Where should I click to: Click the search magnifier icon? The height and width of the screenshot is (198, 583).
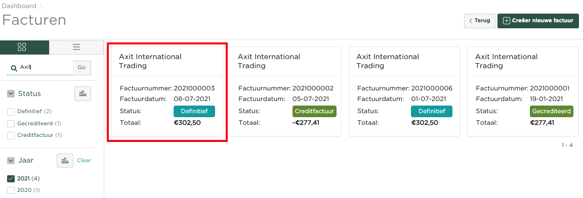(14, 68)
